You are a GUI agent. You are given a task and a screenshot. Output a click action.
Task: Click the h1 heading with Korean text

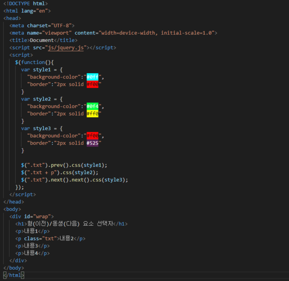71,224
